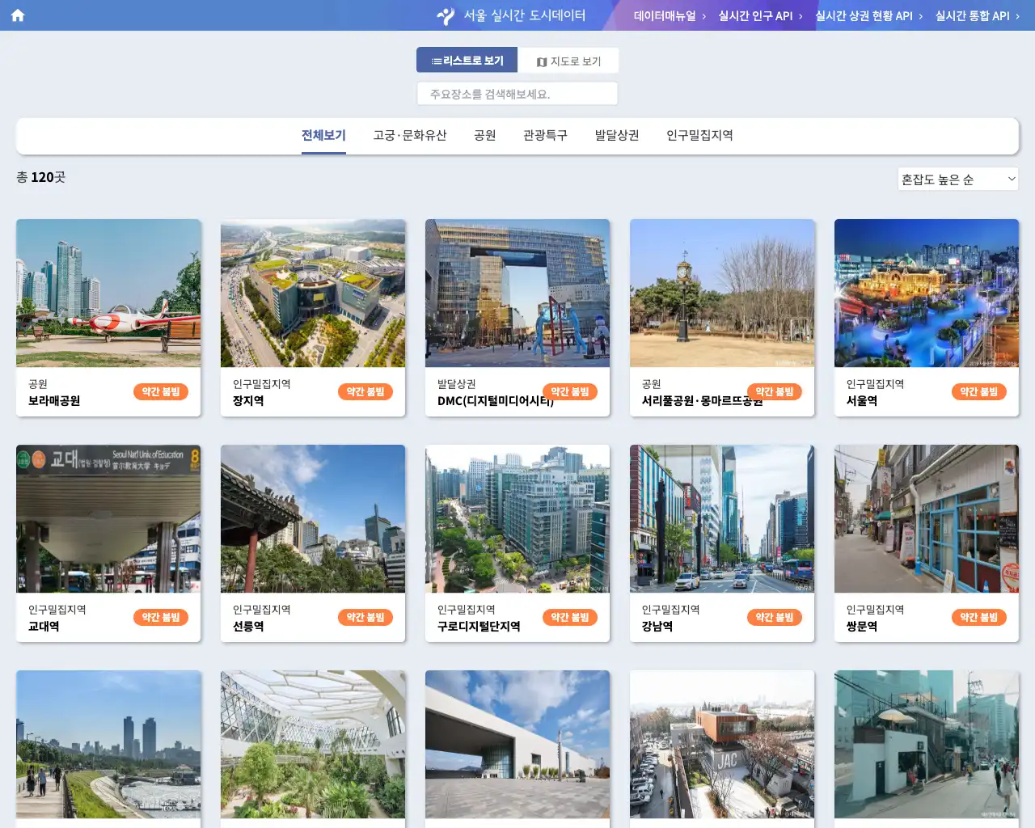Open the 실시간 인구 API menu

760,16
